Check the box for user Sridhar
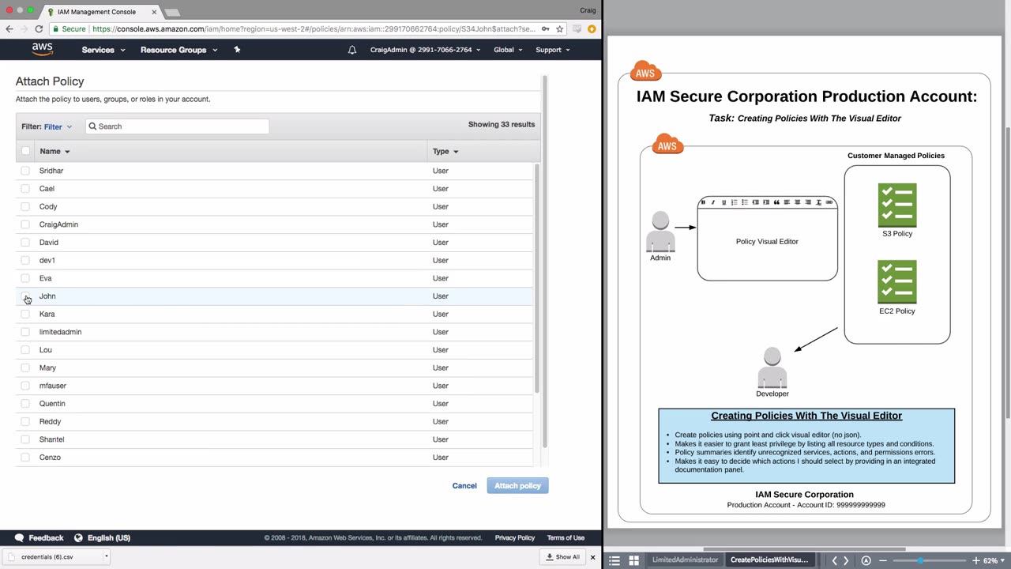The height and width of the screenshot is (569, 1011). pos(25,171)
